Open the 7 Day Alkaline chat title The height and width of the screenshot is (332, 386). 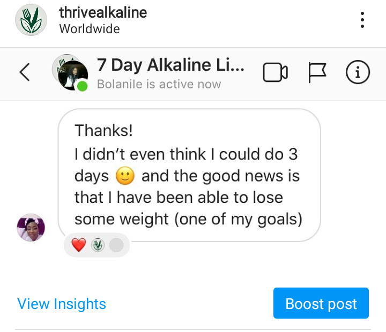(170, 65)
